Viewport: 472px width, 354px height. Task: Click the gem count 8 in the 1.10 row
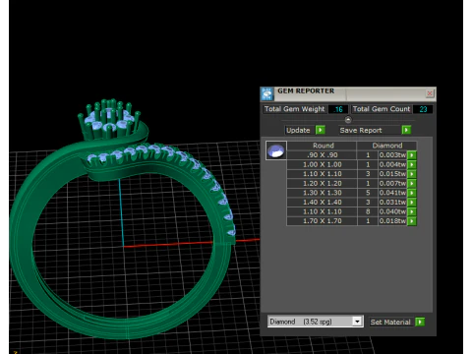(368, 211)
